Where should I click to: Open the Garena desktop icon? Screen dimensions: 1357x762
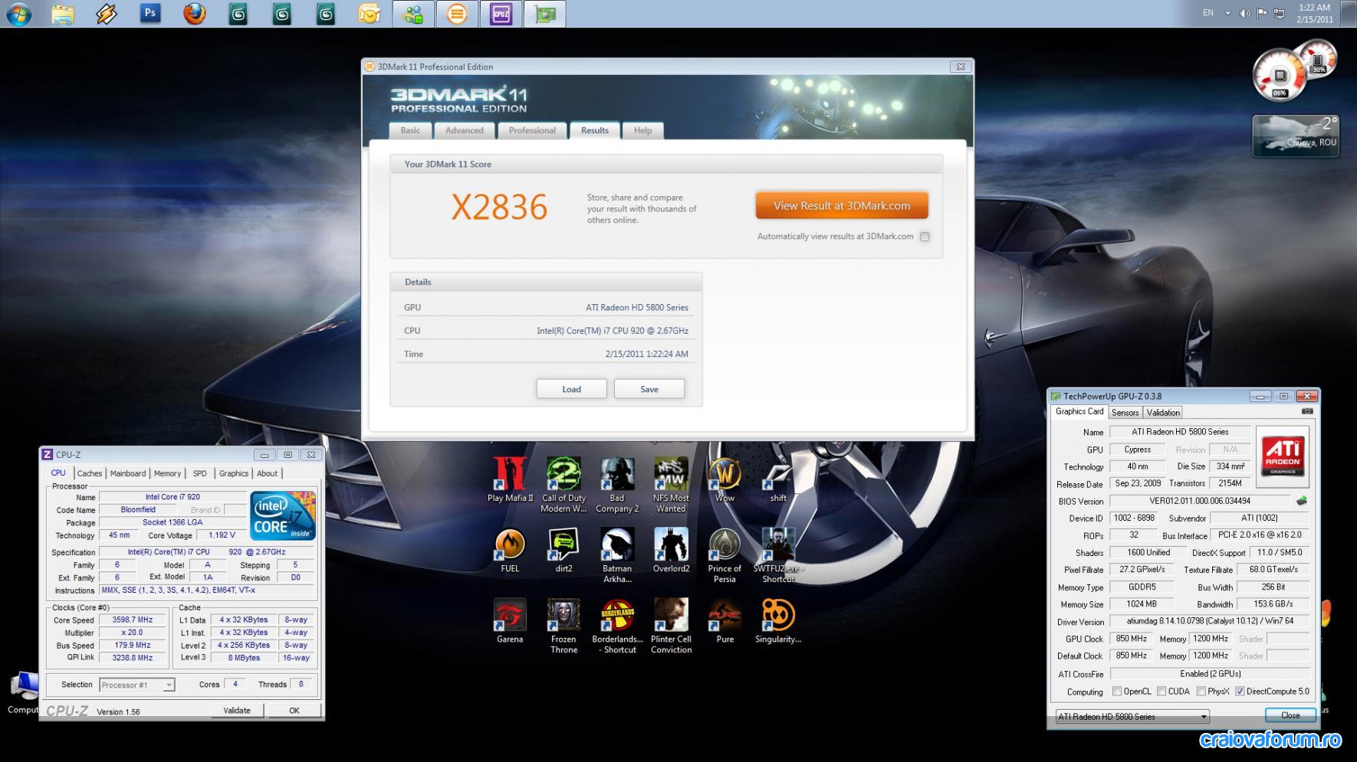coord(510,621)
